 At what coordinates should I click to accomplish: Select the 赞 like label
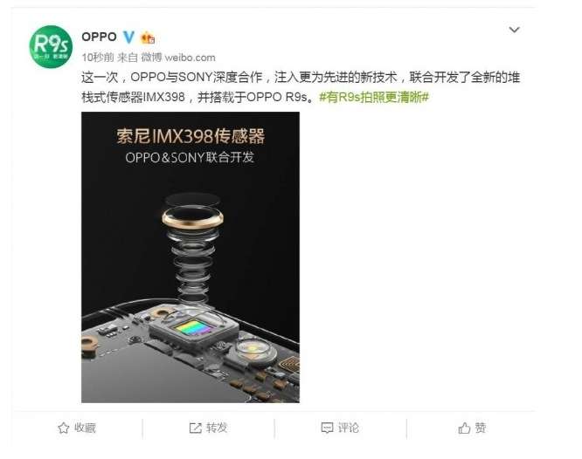(481, 428)
